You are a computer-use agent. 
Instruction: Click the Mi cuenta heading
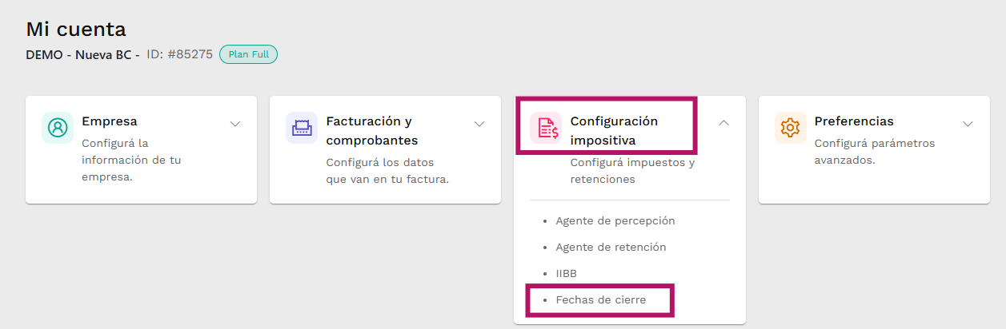76,30
